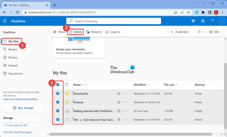This screenshot has height=137, width=227.
Task: Open more options for Pictures folder
Action: (126, 102)
